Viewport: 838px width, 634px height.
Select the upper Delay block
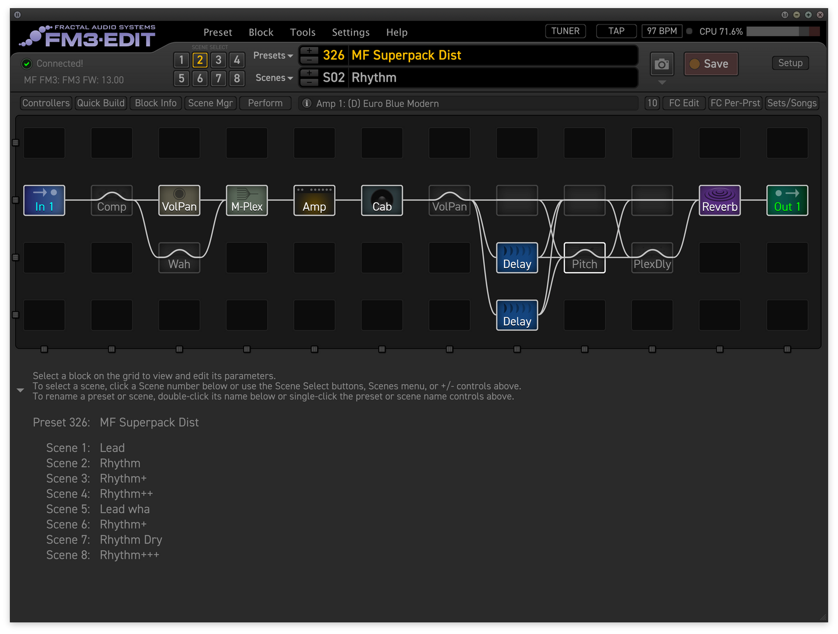point(517,258)
